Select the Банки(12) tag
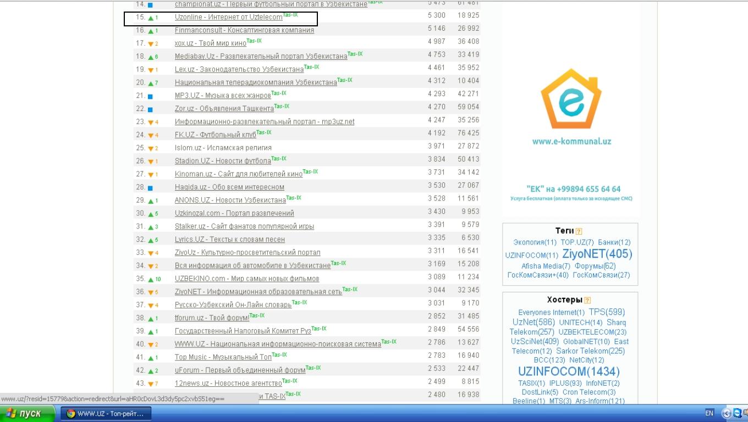The height and width of the screenshot is (422, 748). 614,242
